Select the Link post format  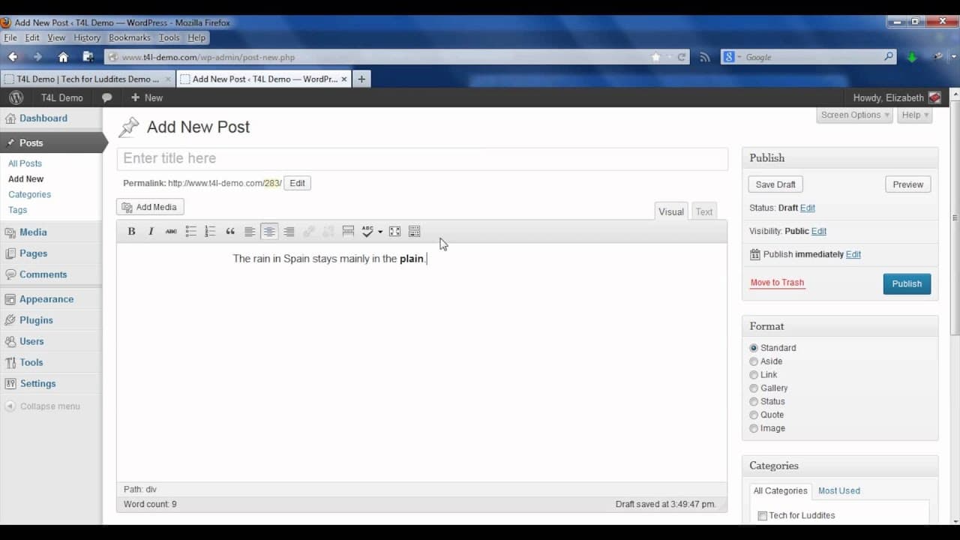pos(754,375)
